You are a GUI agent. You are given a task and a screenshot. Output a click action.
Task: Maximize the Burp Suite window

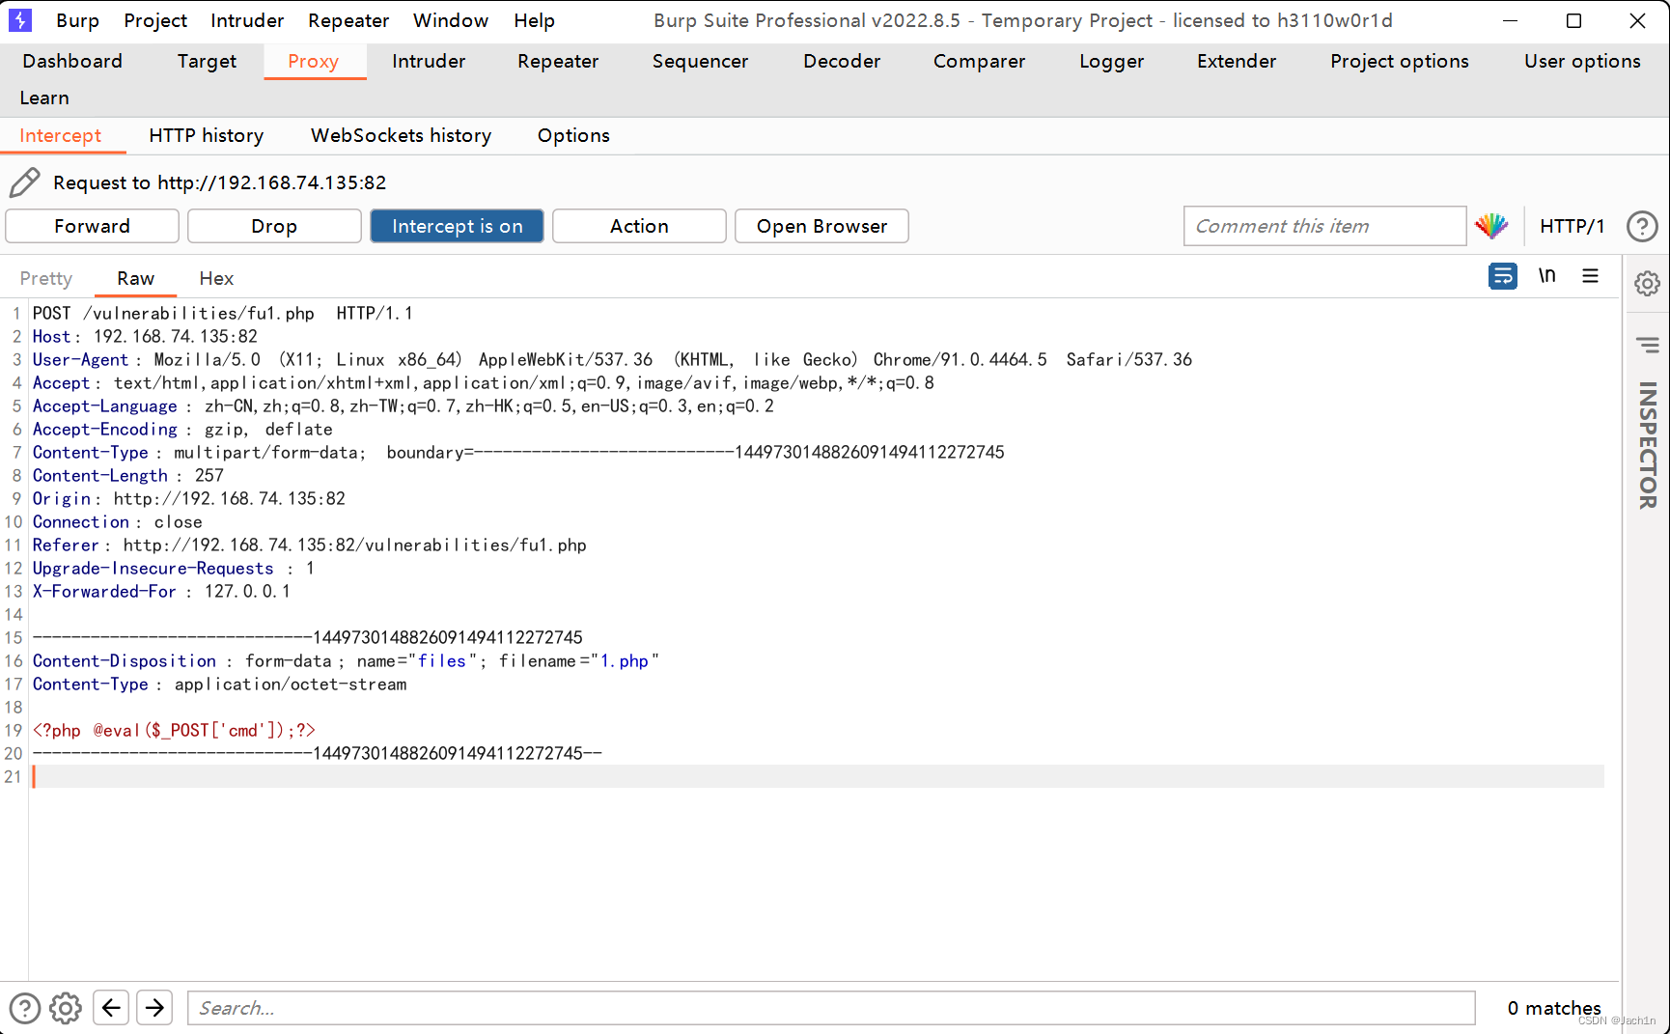1573,20
